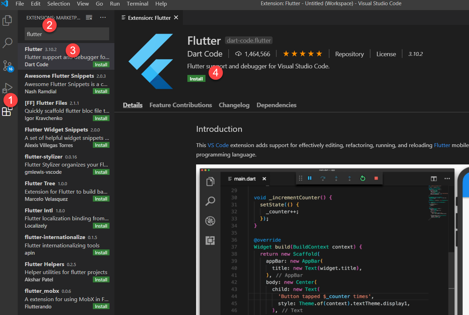This screenshot has height=315, width=469.
Task: Open the Extensions view icon
Action: tap(7, 111)
